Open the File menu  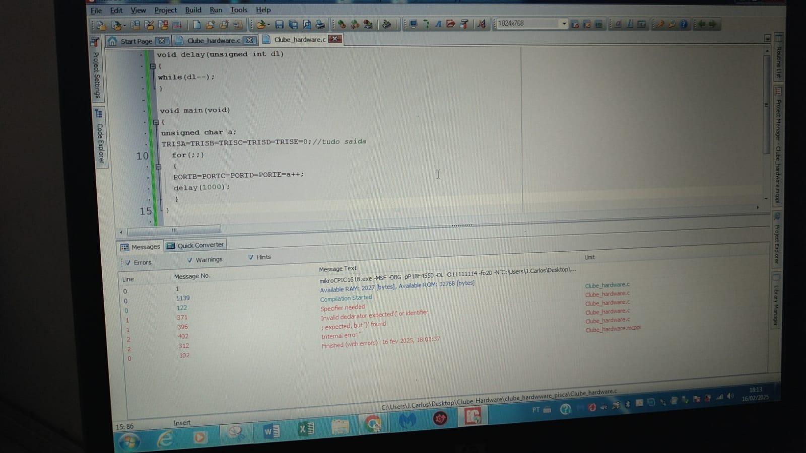(x=96, y=10)
